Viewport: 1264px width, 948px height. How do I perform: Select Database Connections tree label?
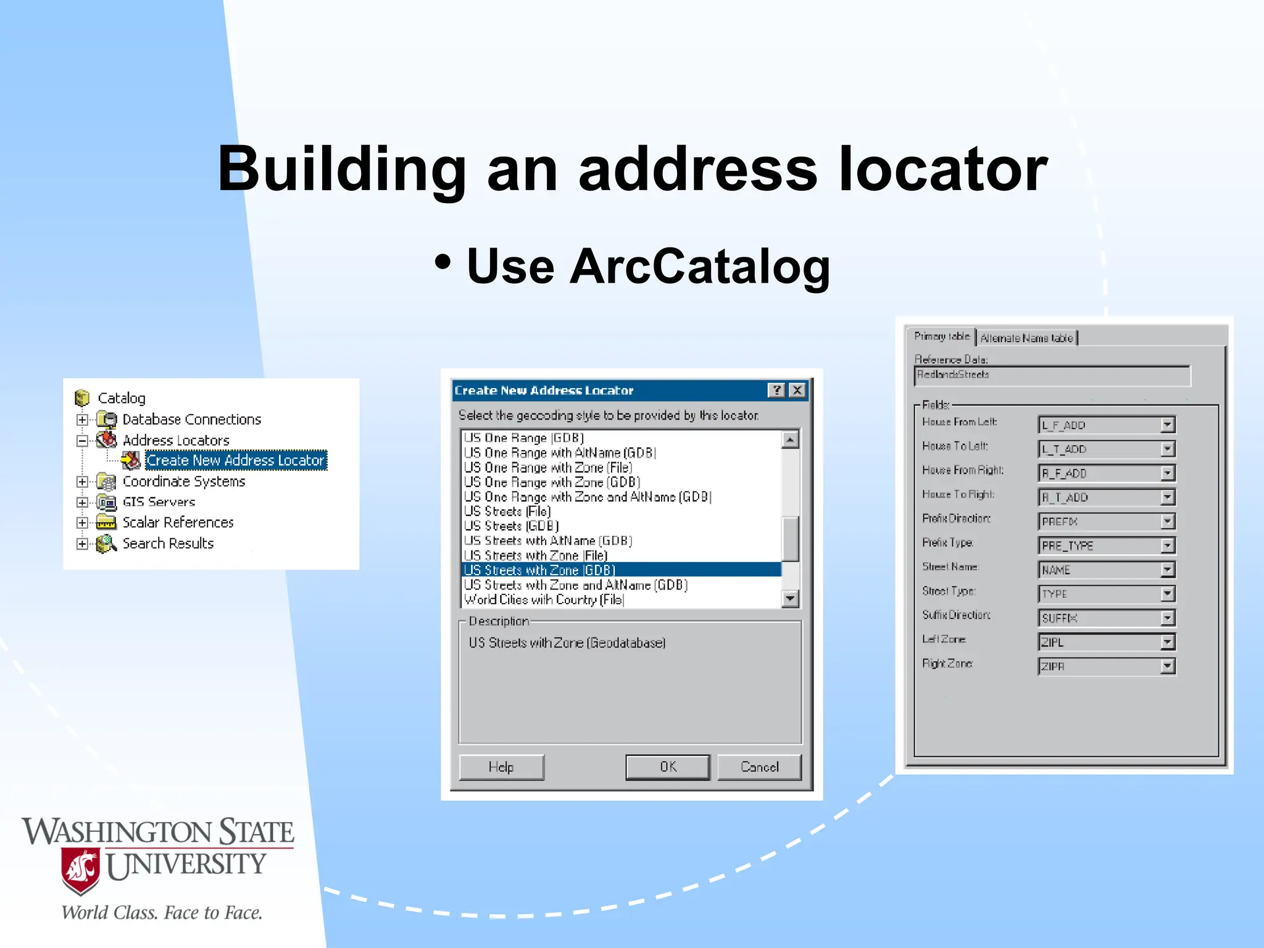[x=192, y=420]
